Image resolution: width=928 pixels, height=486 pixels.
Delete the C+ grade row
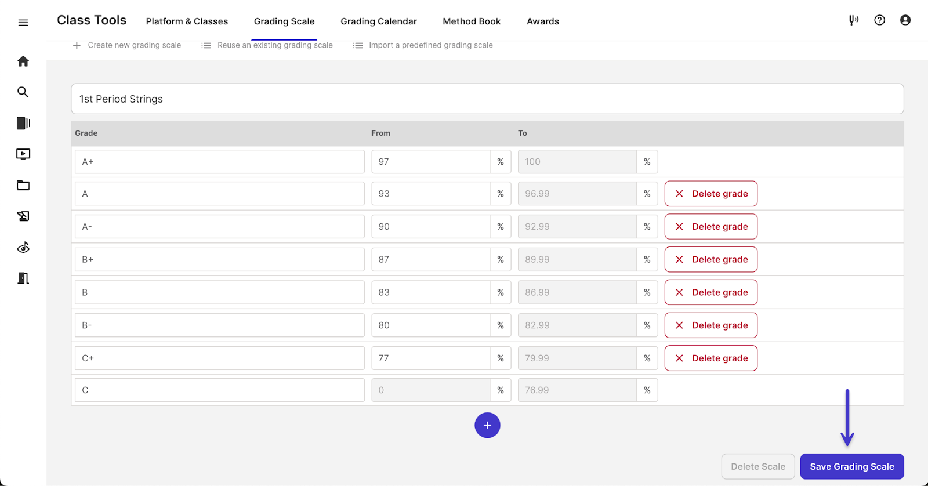click(711, 358)
